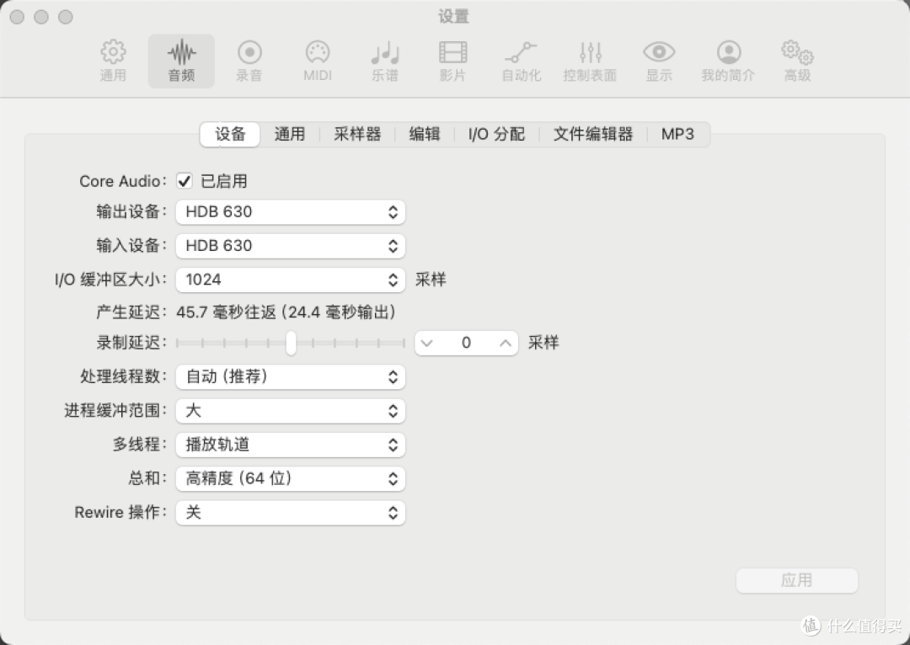The width and height of the screenshot is (910, 645).
Task: Open the 录音 recording settings icon
Action: tap(249, 61)
